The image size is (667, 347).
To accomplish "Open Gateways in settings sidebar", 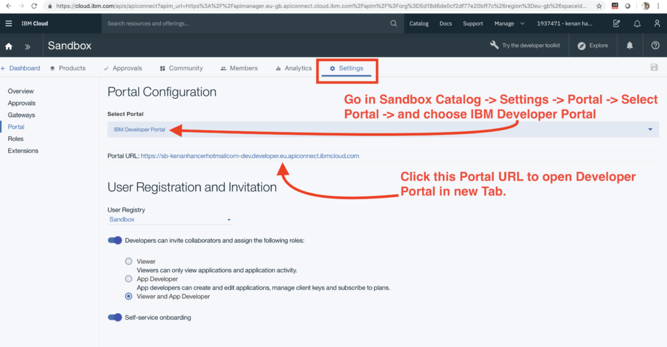I will (21, 115).
